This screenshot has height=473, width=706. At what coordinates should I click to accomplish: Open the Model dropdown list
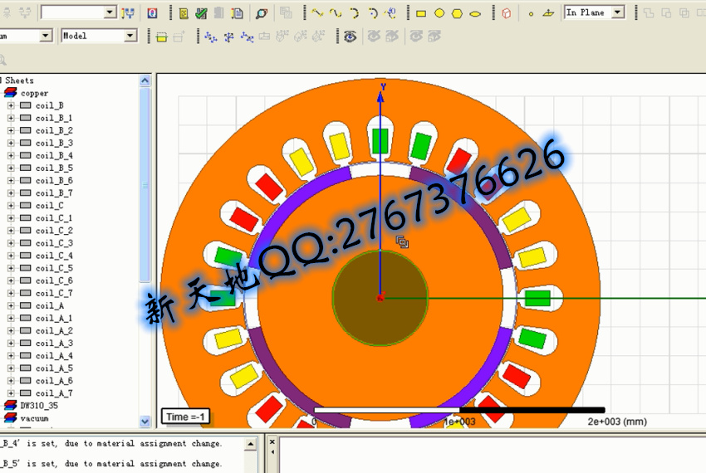pos(130,36)
